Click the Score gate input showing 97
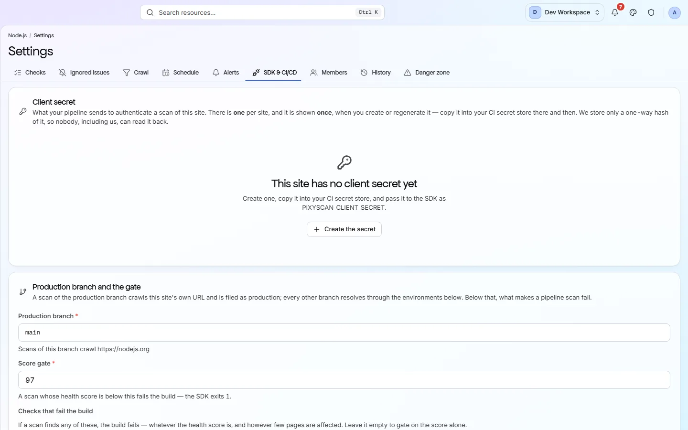The height and width of the screenshot is (430, 688). click(344, 380)
